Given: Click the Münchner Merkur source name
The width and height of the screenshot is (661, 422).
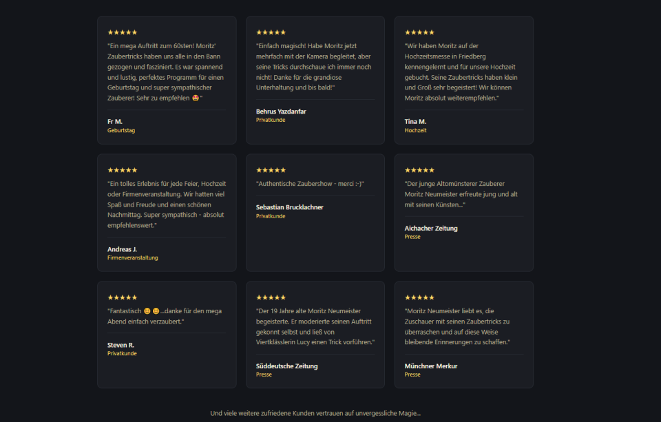Looking at the screenshot, I should pyautogui.click(x=431, y=366).
